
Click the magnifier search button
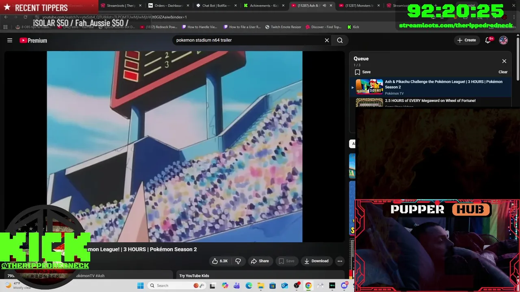point(340,40)
